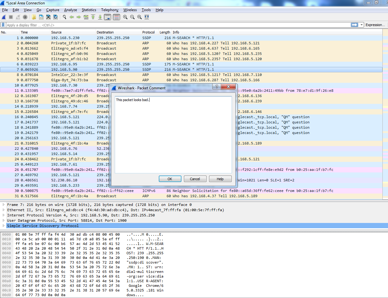Toggle auto-scroll during live capture

coord(107,17)
